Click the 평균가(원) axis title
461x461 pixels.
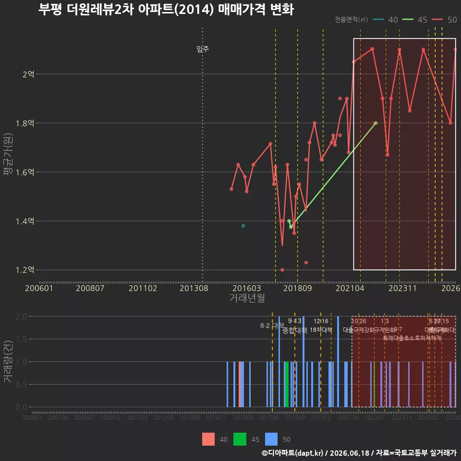tap(8, 154)
